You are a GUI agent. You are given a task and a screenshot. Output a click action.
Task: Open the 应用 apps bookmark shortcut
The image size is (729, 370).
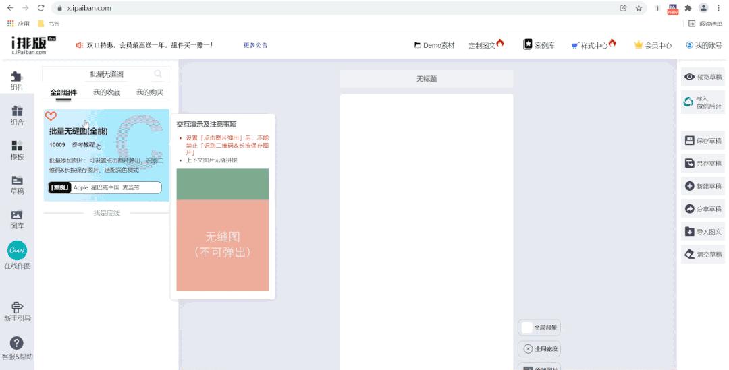pos(18,23)
